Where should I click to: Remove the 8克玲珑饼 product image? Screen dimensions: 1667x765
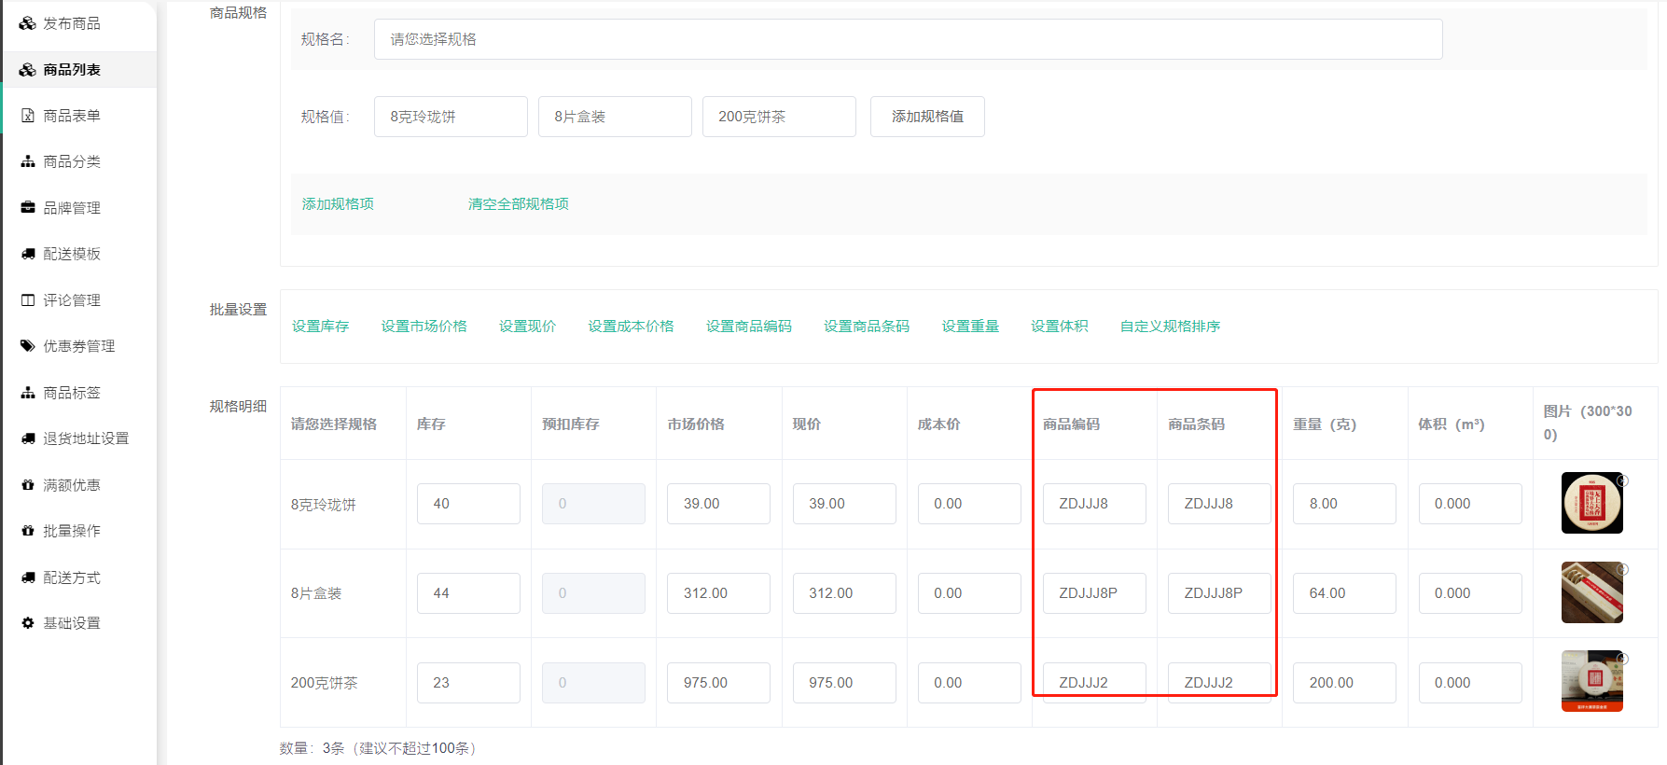(x=1622, y=480)
